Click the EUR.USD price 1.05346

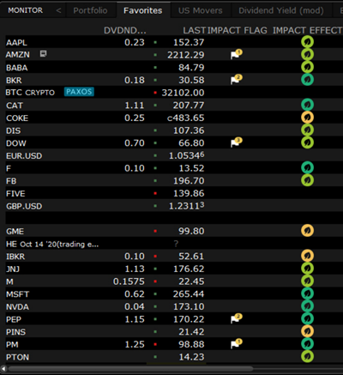[x=187, y=155]
